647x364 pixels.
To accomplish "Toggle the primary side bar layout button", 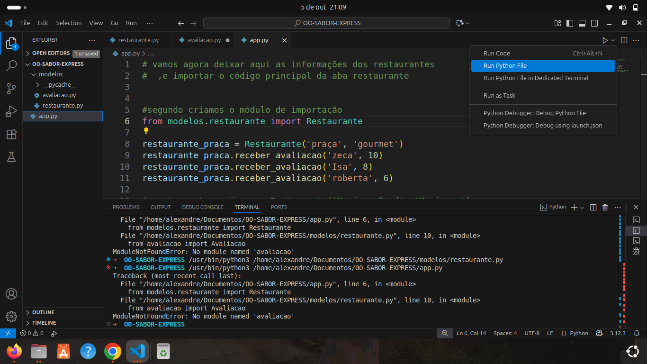I will (570, 23).
